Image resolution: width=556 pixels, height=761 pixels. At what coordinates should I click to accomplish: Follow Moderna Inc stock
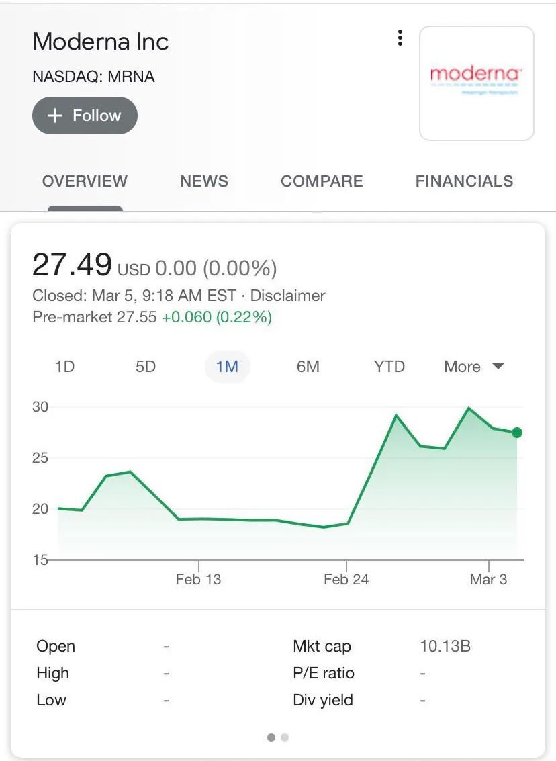click(x=85, y=116)
